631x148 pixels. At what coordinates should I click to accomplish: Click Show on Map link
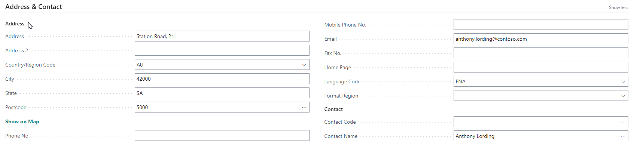click(x=22, y=121)
